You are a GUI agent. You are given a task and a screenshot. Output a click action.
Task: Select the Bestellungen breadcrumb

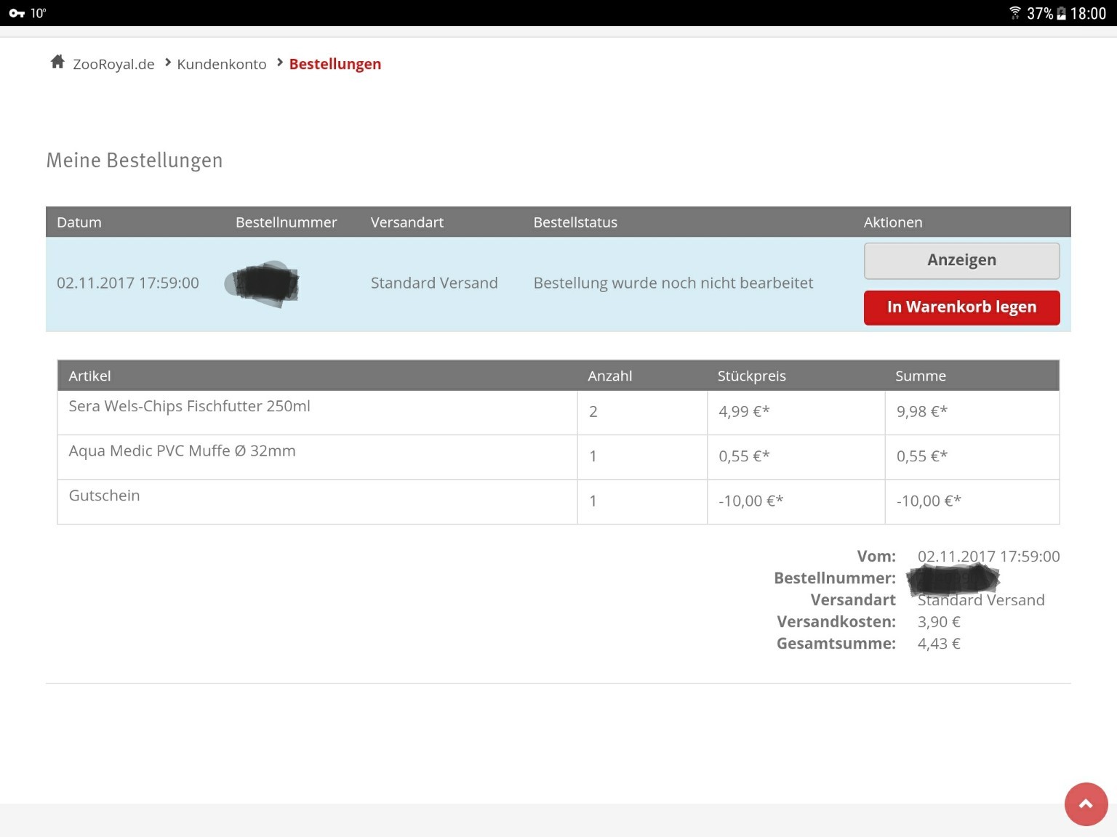(335, 64)
